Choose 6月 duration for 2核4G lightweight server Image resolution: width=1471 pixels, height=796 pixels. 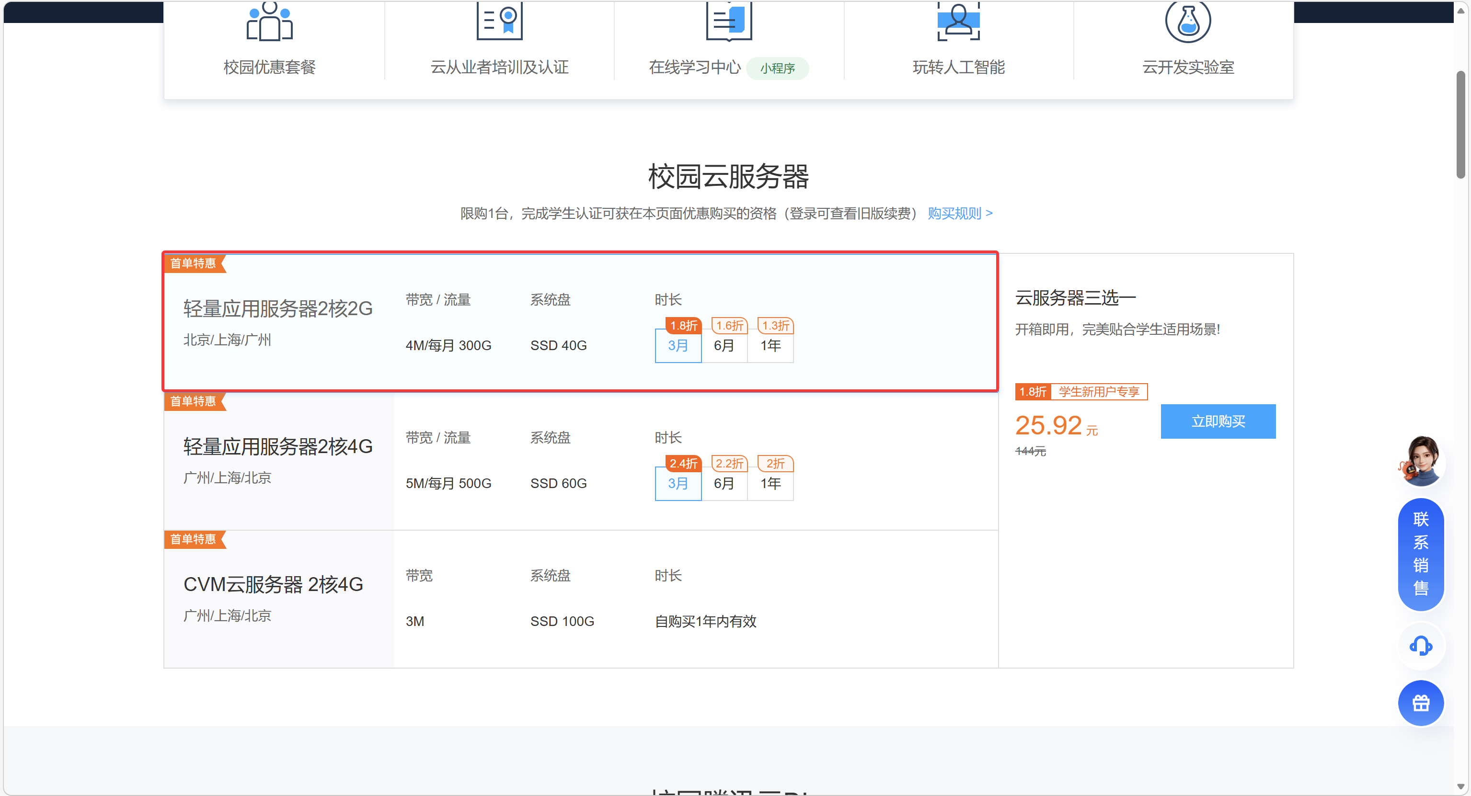click(x=724, y=484)
